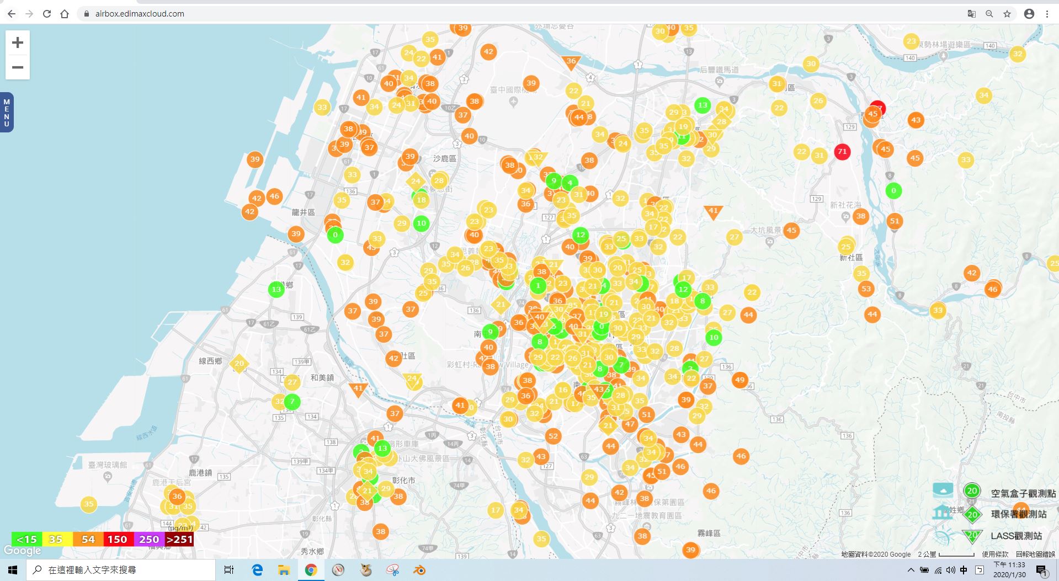This screenshot has width=1059, height=581.
Task: Click the 龍井區 place label
Action: (304, 212)
